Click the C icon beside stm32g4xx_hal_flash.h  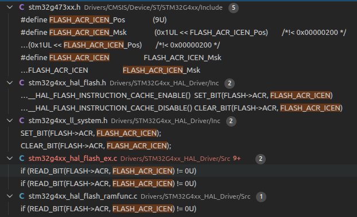click(22, 83)
